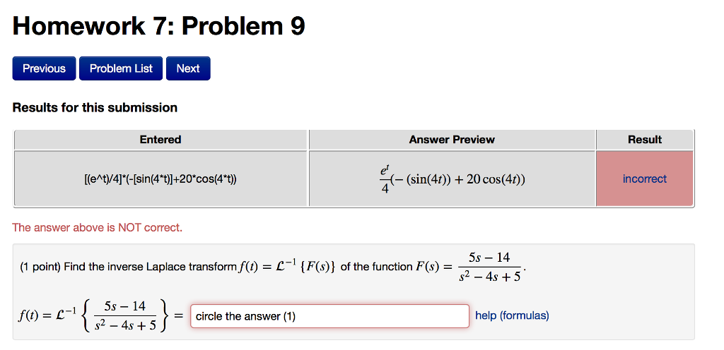Go to the Next problem

coord(188,68)
